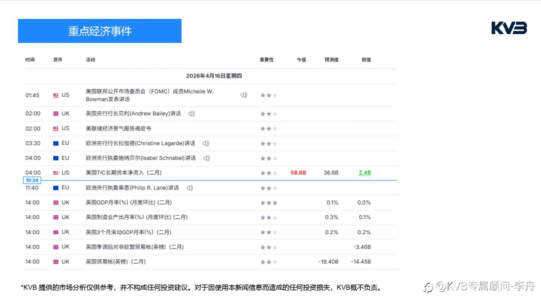Image resolution: width=541 pixels, height=304 pixels.
Task: Select the 重点经济事件 header tab
Action: pos(99,30)
